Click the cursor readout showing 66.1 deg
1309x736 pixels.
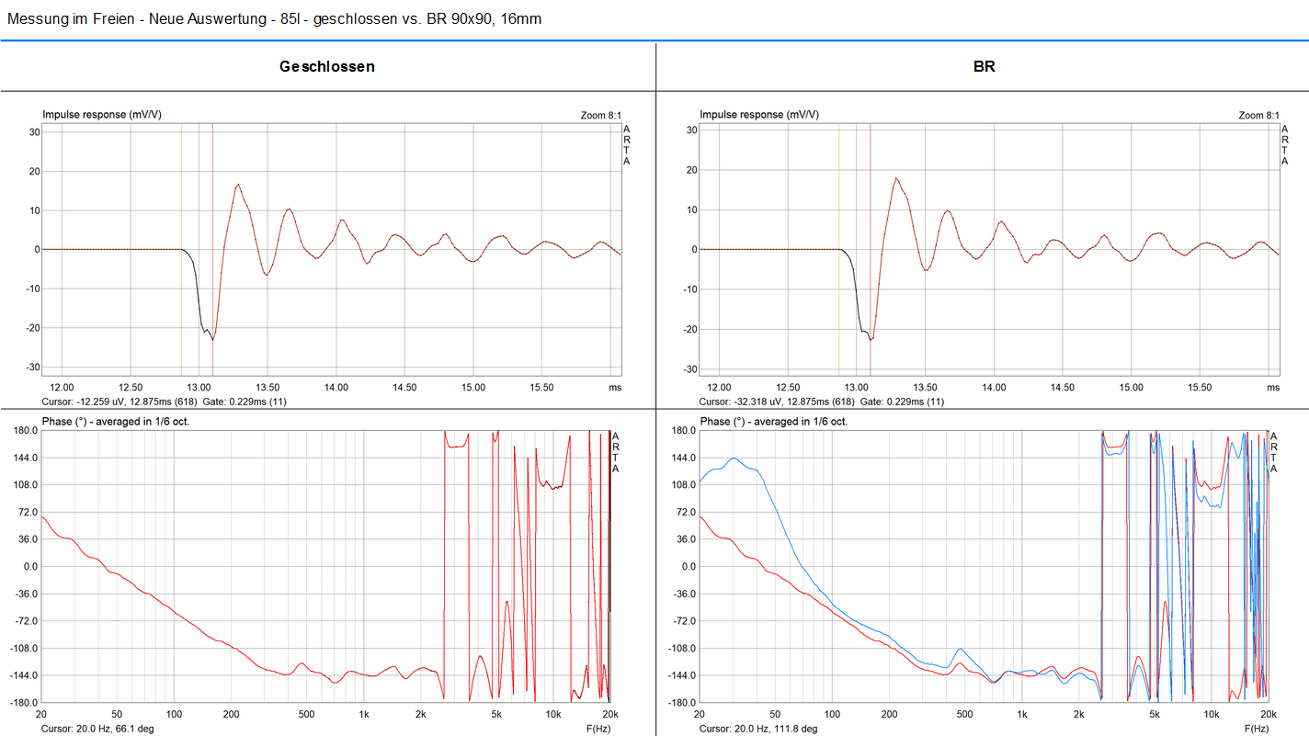coord(97,728)
